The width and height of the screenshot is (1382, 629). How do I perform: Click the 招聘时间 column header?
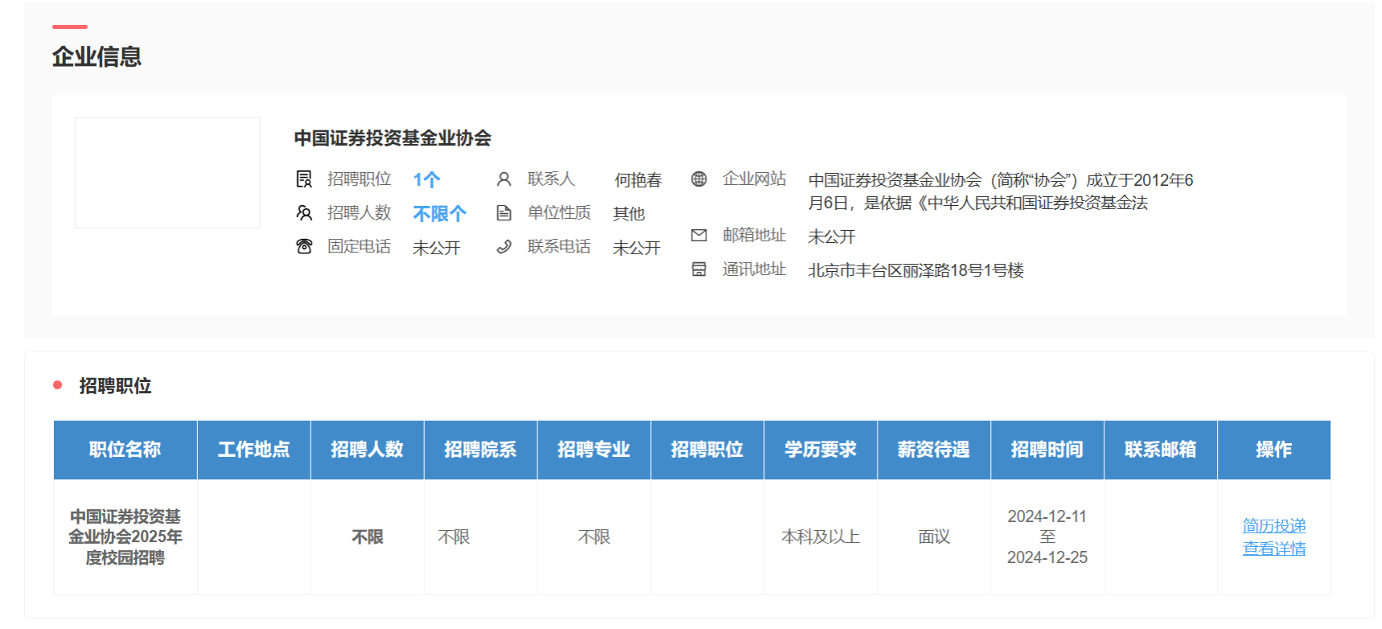point(1047,450)
